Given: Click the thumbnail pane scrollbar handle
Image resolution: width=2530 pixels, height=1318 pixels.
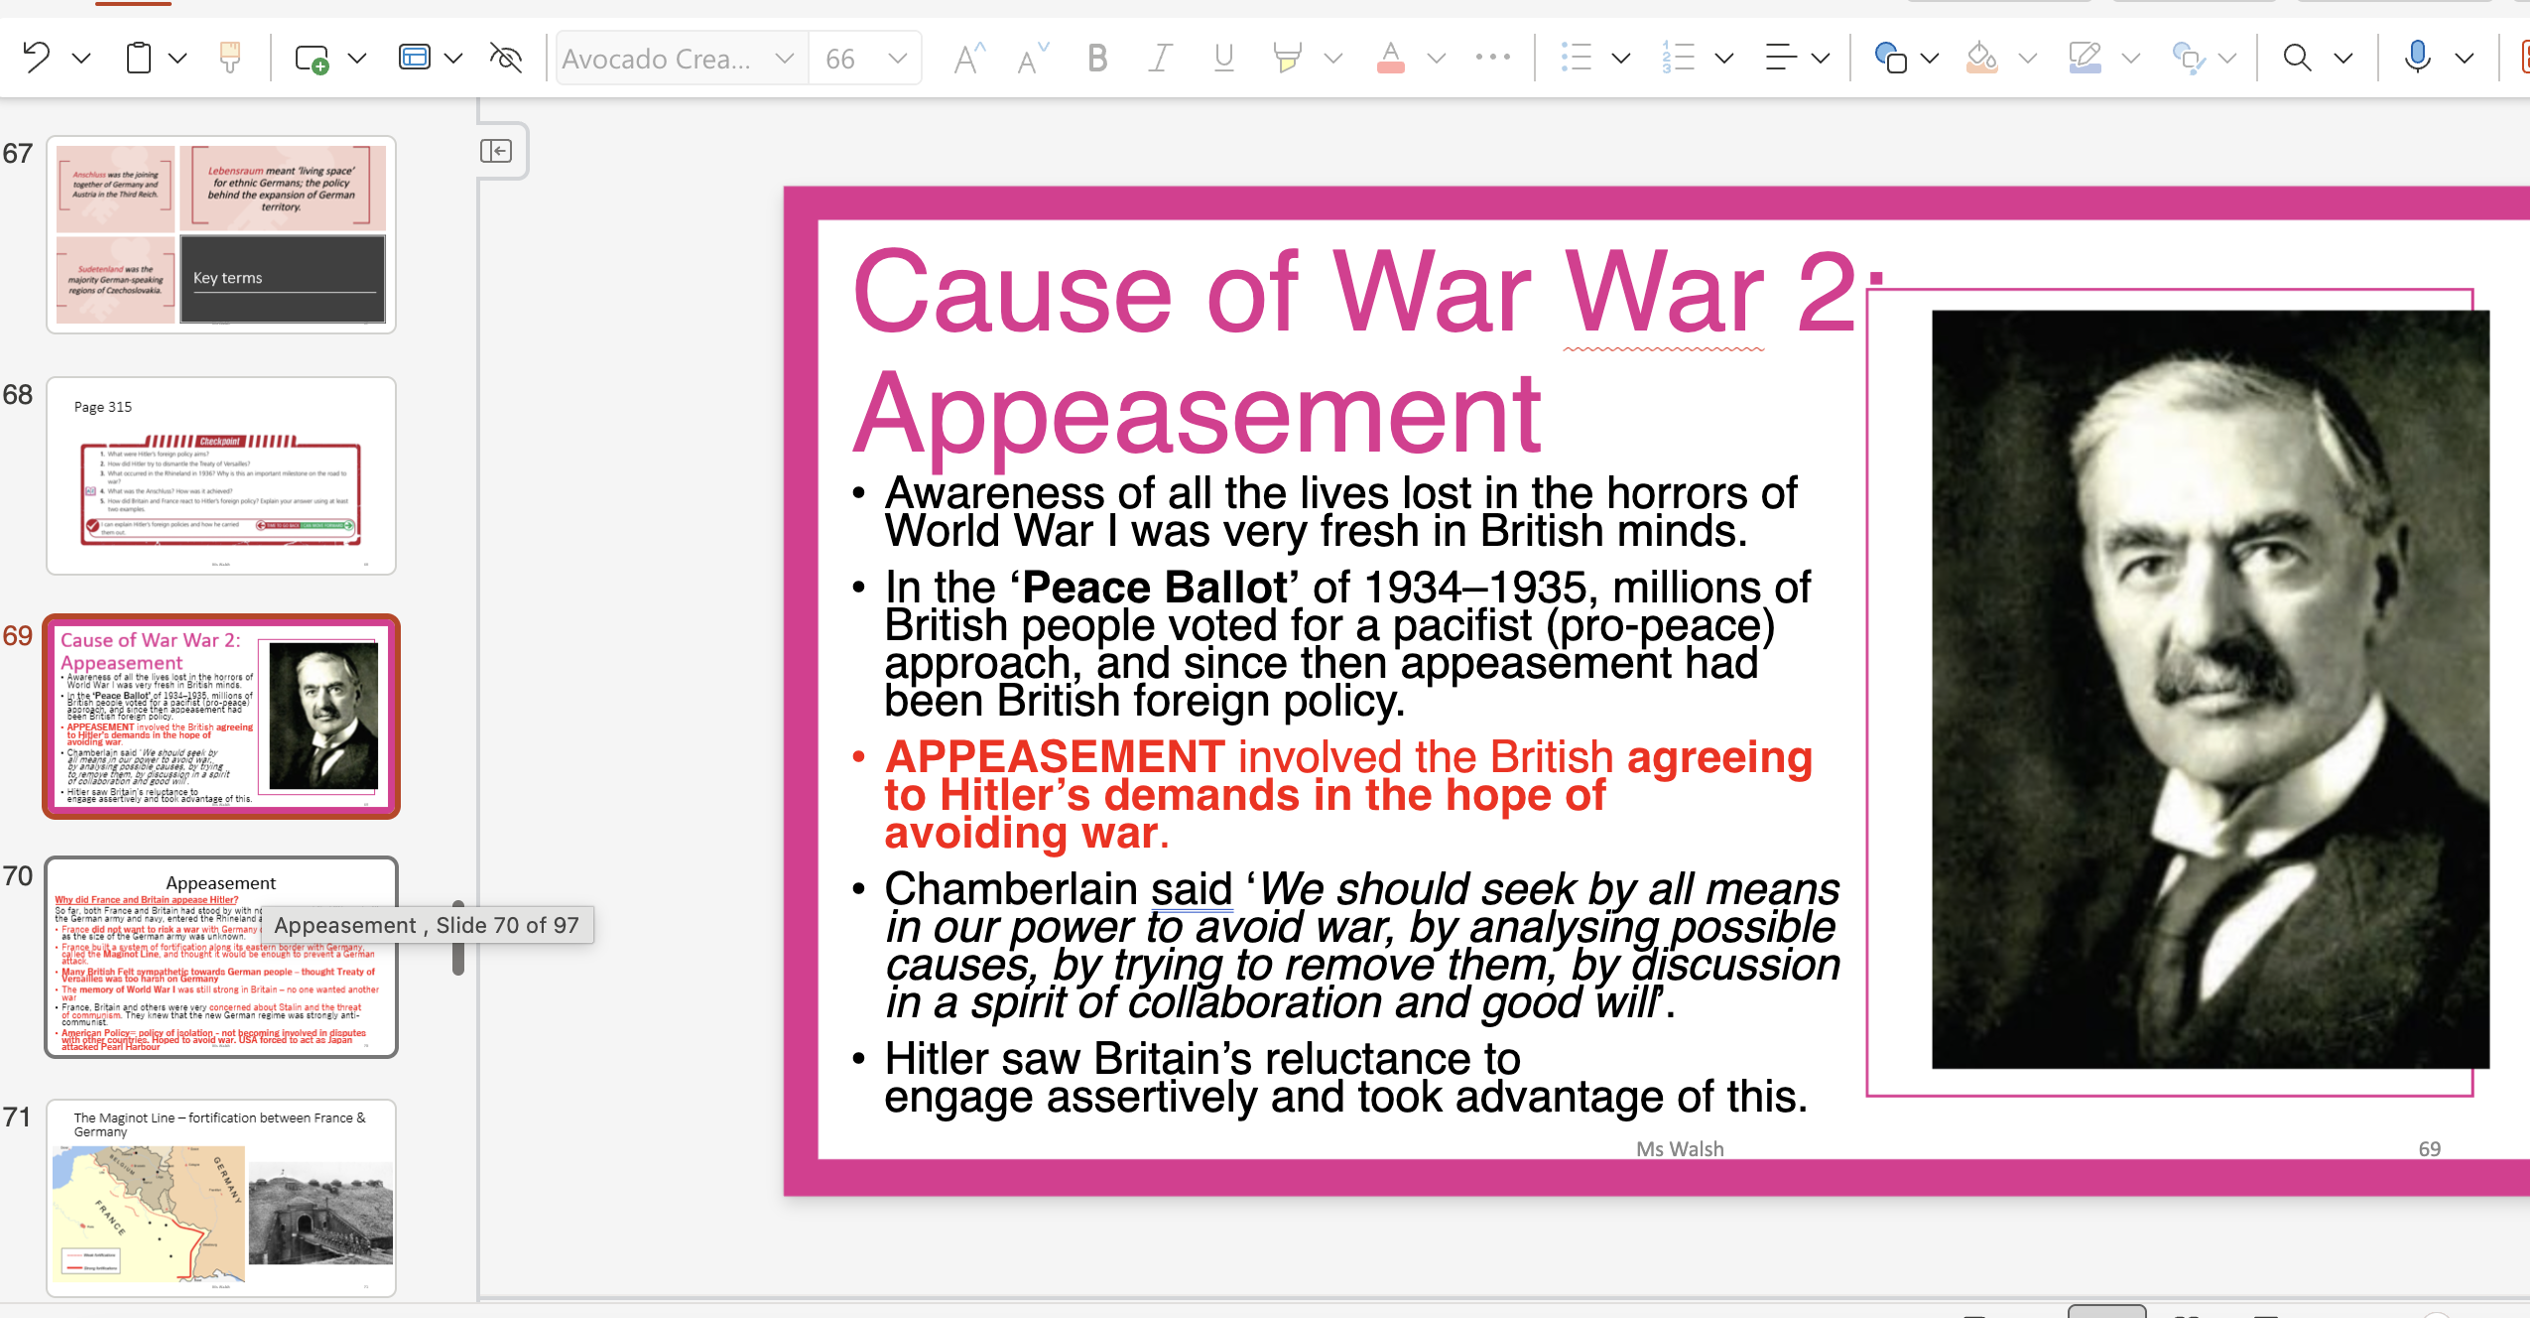Looking at the screenshot, I should 458,938.
